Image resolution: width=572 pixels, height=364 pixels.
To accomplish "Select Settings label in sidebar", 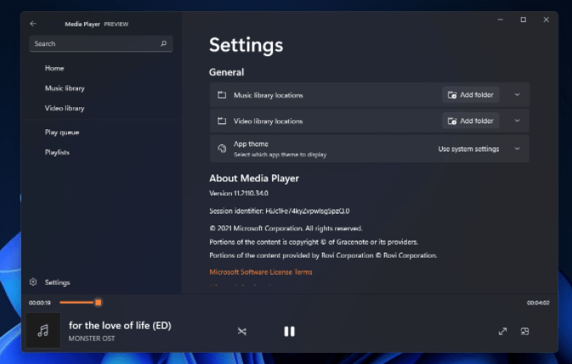I will pos(57,282).
